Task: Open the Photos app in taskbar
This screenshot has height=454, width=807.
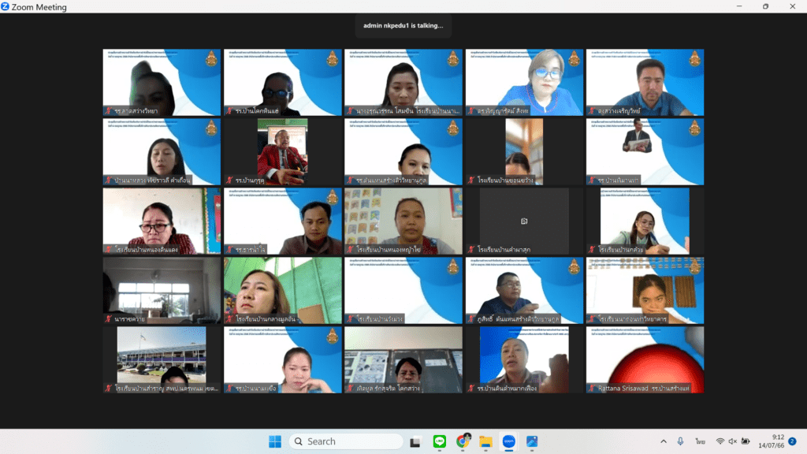Action: pos(532,441)
